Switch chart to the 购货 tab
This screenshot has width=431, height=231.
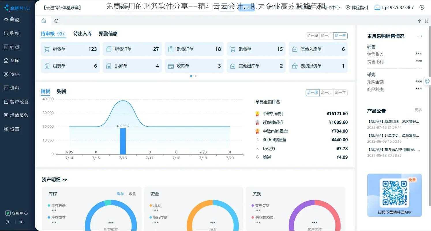coord(61,92)
